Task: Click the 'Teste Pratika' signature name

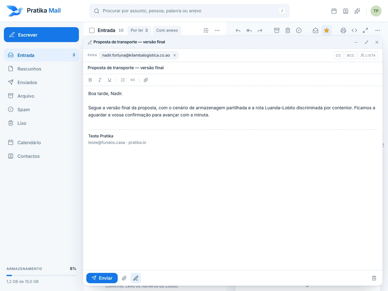Action: [x=101, y=136]
